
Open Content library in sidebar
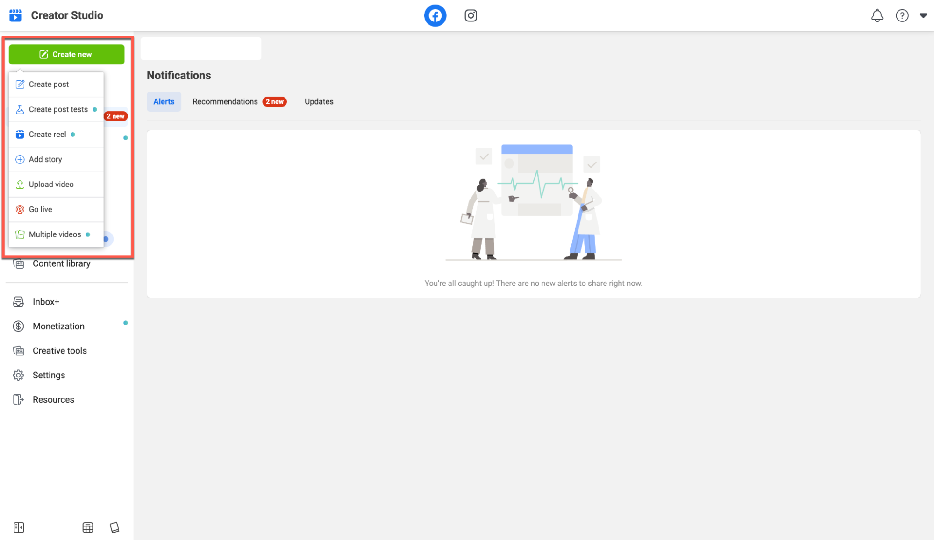click(x=62, y=263)
